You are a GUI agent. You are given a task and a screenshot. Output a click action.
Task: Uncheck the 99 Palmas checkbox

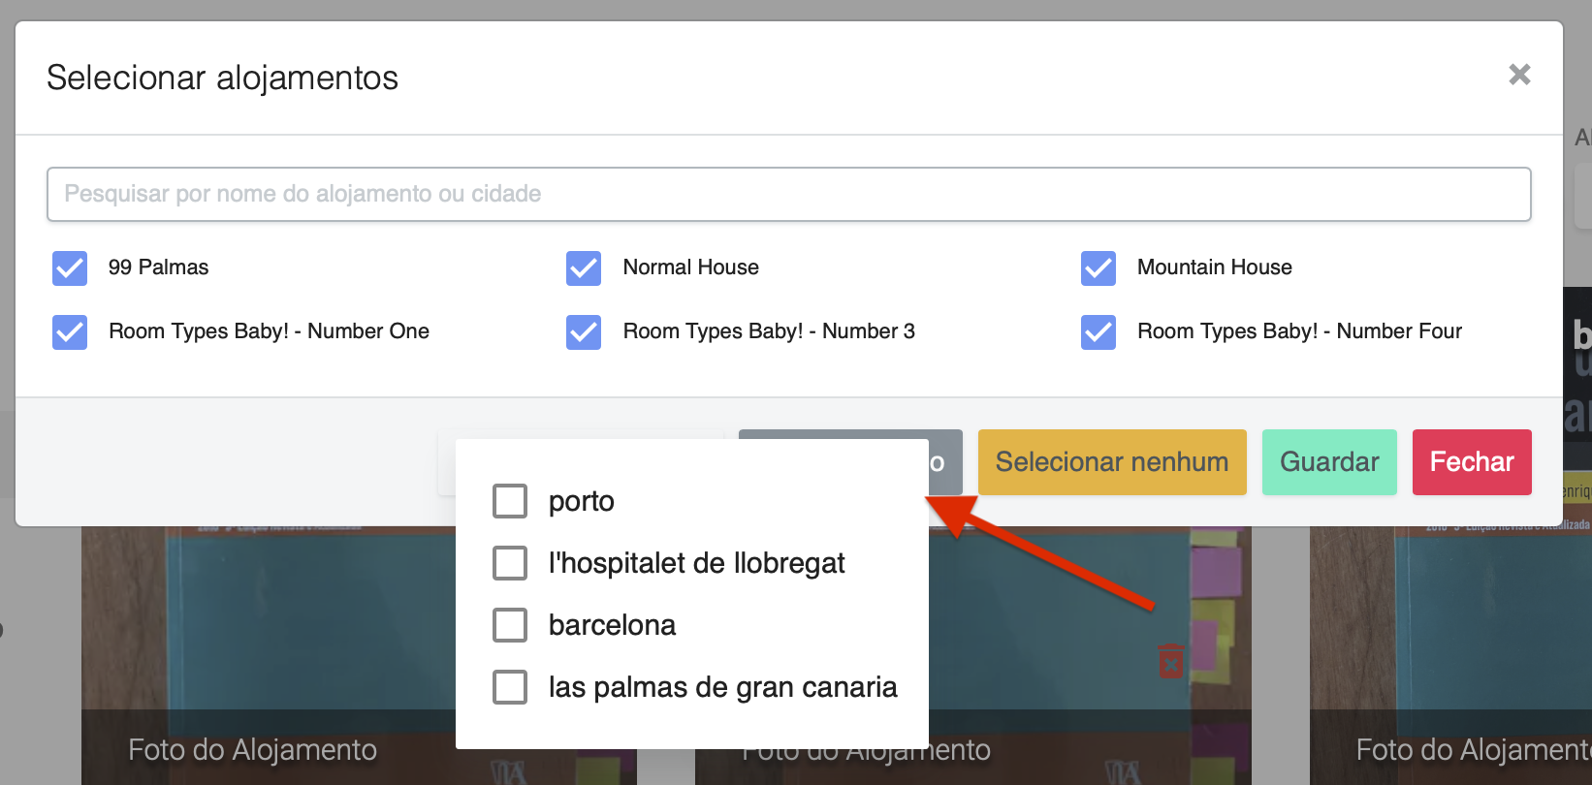70,268
